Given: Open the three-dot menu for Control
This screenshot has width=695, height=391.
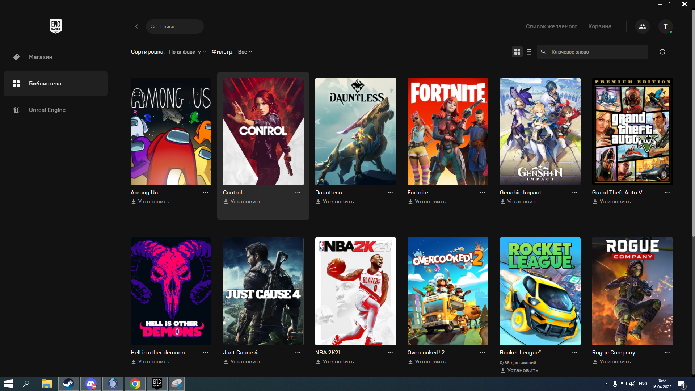Looking at the screenshot, I should coord(298,192).
